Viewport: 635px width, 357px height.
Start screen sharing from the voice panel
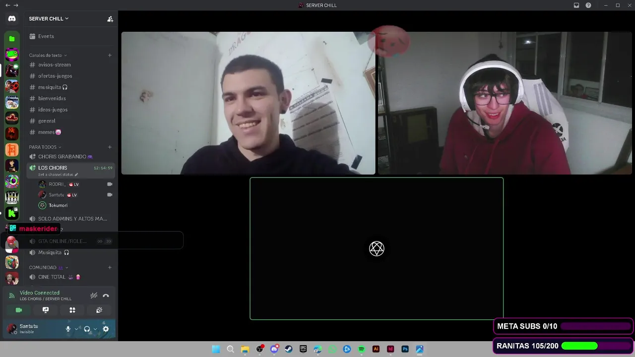(46, 310)
